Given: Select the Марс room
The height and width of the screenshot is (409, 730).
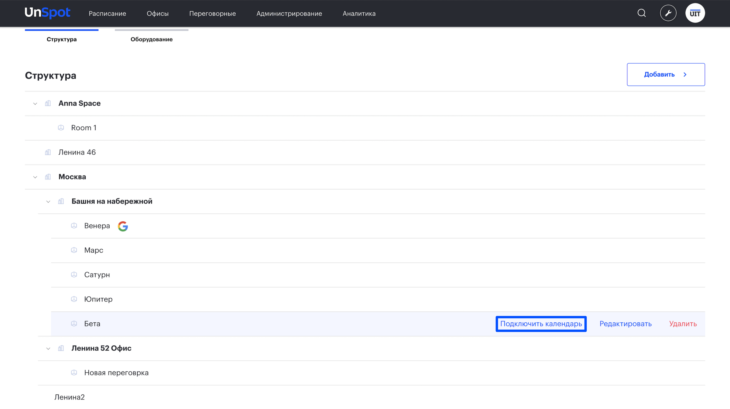Looking at the screenshot, I should click(x=378, y=250).
